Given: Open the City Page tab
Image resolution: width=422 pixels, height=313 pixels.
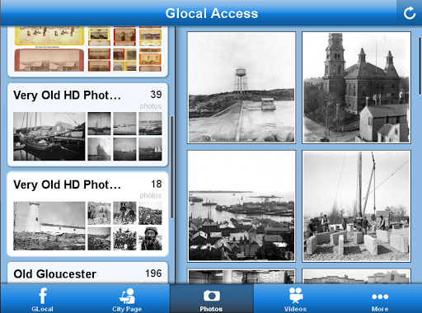Looking at the screenshot, I should point(127,299).
